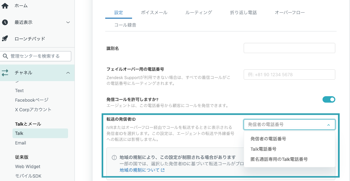Click the search magnifier icon

5,56
